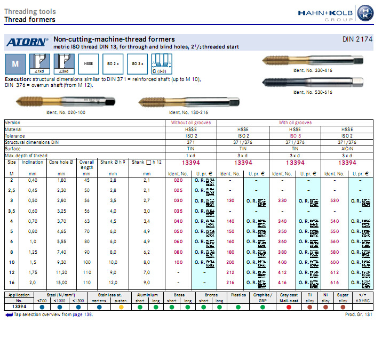Viewport: 390px width, 339px height.
Task: Click the C (2-3) chamfer form icon
Action: point(162,64)
